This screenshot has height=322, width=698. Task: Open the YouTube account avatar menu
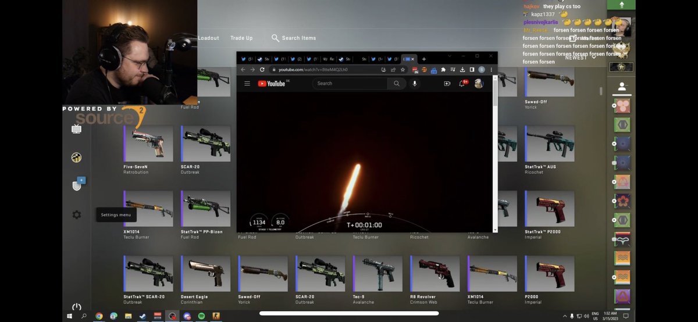tap(479, 84)
